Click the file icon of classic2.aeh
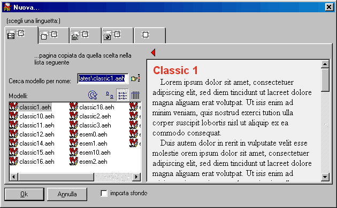This screenshot has width=337, height=208. (73, 116)
